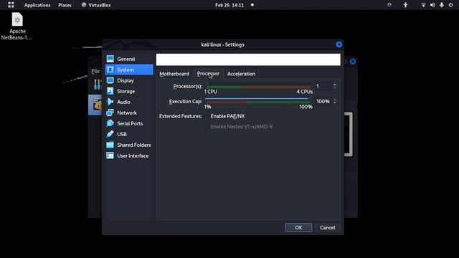Raise the Execution Cap value with up arrow
Image resolution: width=459 pixels, height=258 pixels.
point(334,100)
